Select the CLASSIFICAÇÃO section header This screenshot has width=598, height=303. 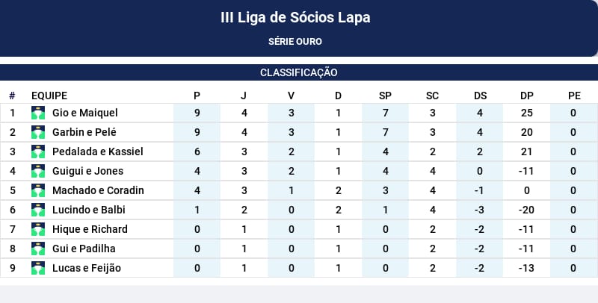coord(298,72)
